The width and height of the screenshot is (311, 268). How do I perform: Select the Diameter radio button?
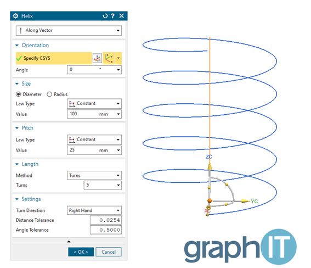point(19,94)
